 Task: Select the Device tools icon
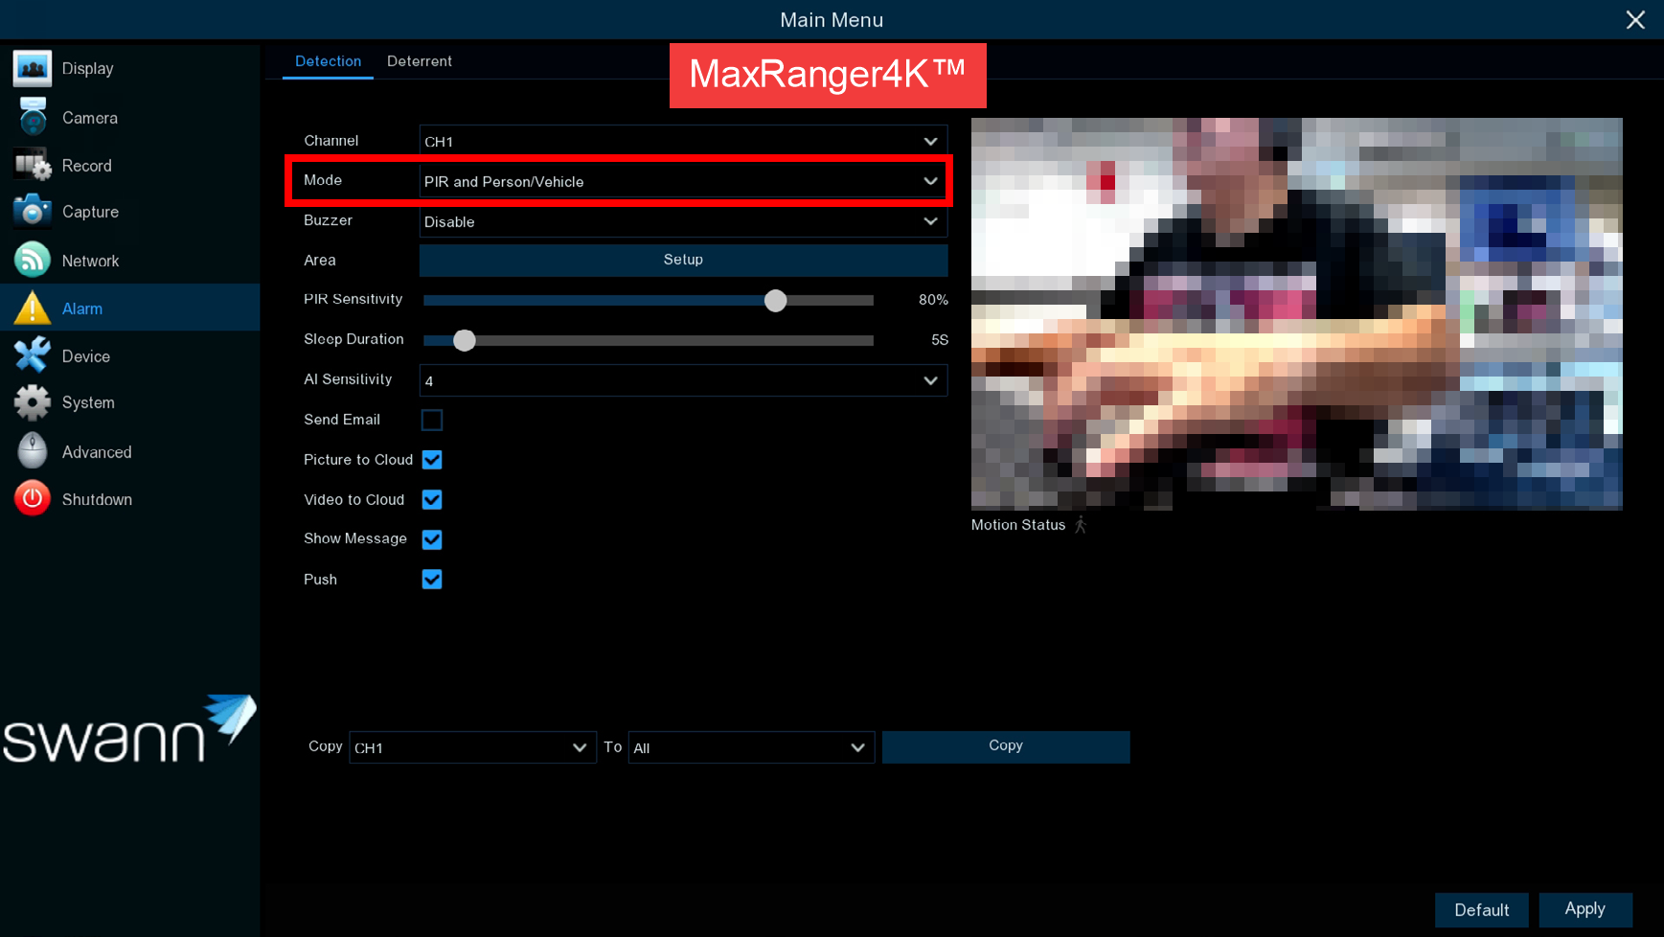pos(32,356)
